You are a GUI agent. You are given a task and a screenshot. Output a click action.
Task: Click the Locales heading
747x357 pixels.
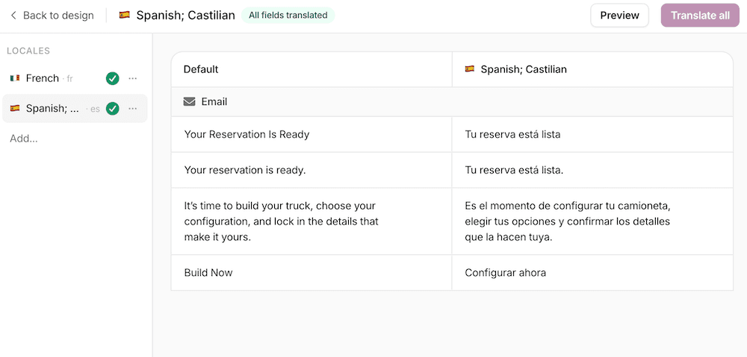pyautogui.click(x=28, y=51)
